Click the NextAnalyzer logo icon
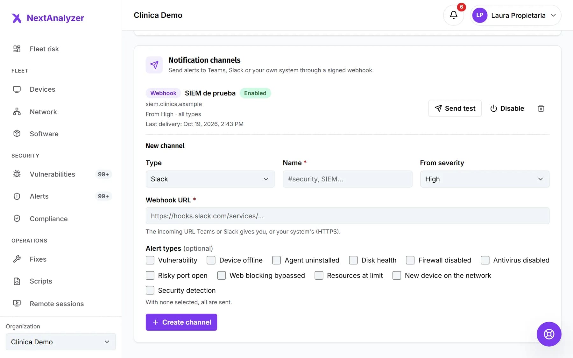The image size is (573, 358). pos(17,18)
